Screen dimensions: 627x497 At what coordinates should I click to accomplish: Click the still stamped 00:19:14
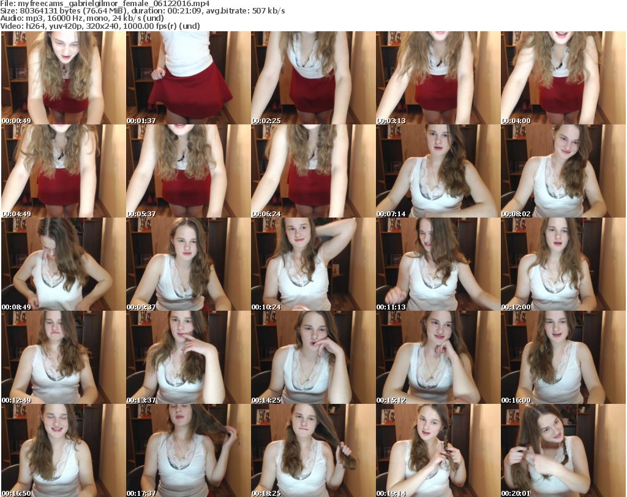[x=438, y=450]
